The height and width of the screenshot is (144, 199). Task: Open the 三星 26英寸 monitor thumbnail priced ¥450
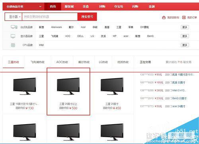(112, 86)
